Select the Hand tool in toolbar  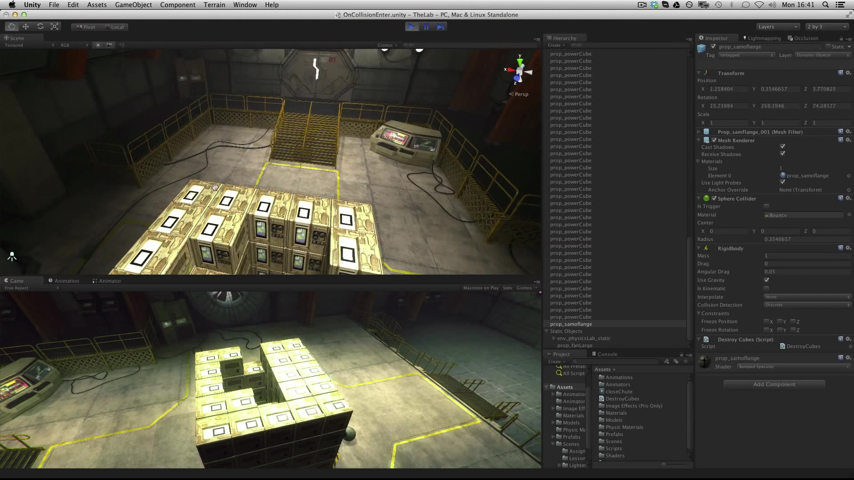(12, 27)
